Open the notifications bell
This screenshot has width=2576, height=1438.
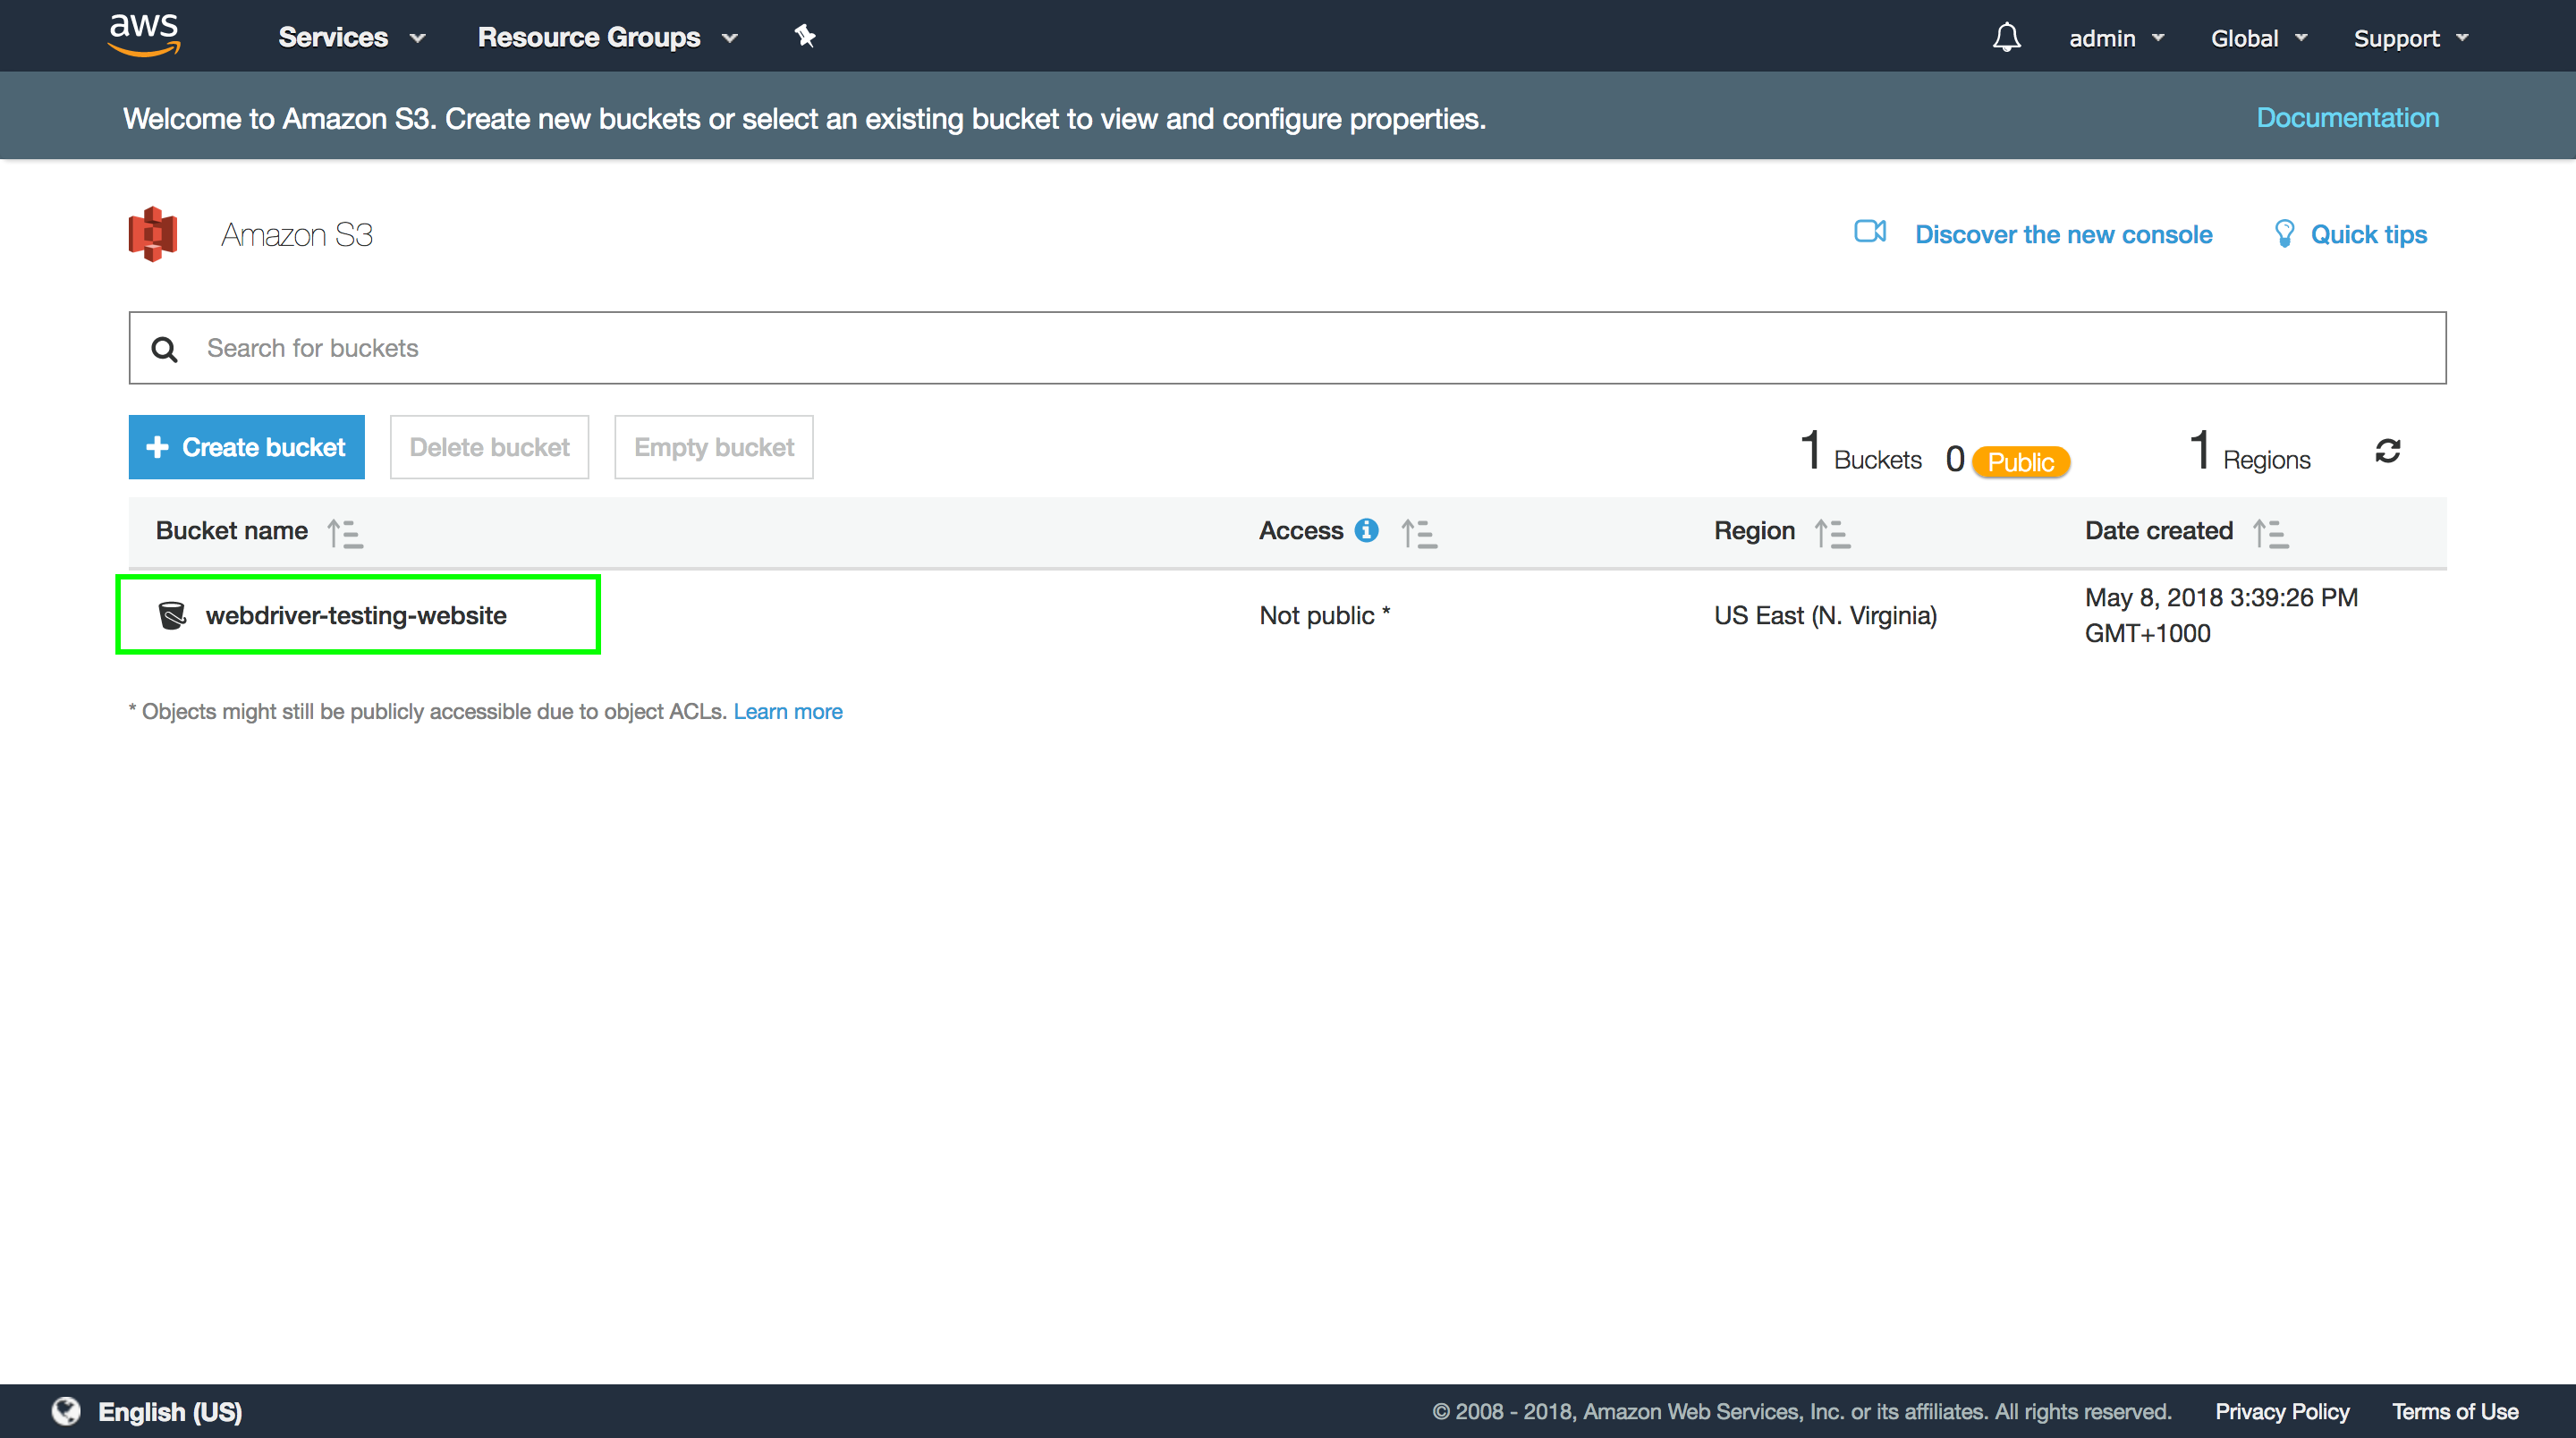click(x=2006, y=38)
